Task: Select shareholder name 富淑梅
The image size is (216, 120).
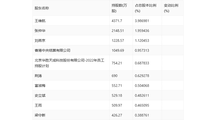Action: [40, 86]
